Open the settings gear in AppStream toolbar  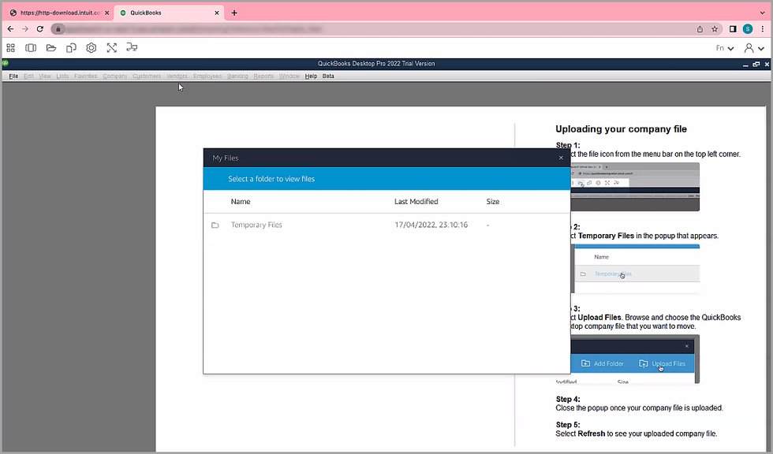coord(91,48)
